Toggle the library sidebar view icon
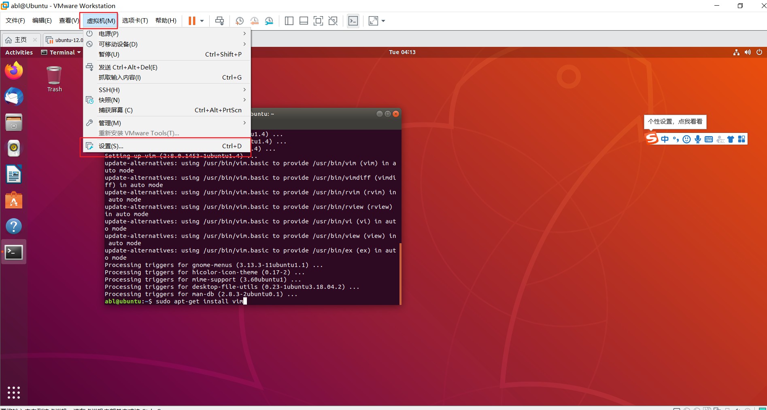767x410 pixels. coord(289,21)
